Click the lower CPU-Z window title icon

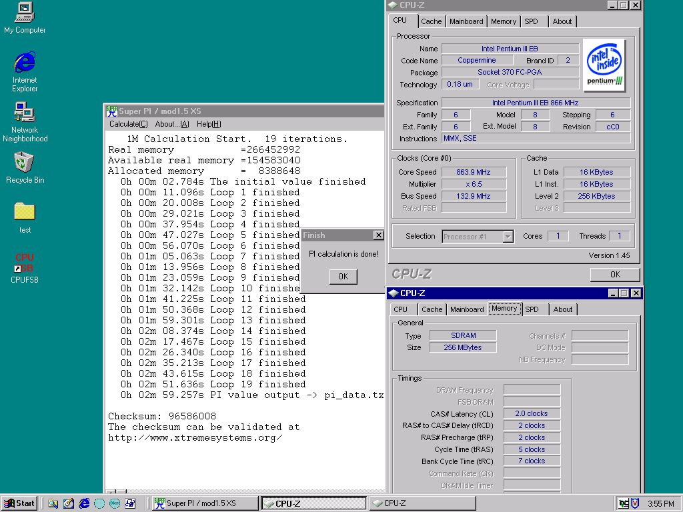click(394, 293)
